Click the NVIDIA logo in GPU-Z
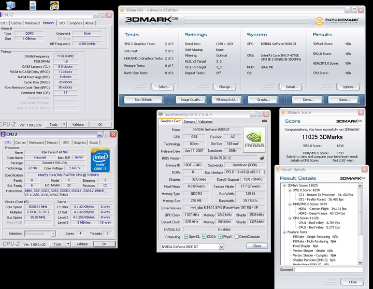Image resolution: width=373 pixels, height=289 pixels. pos(254,140)
